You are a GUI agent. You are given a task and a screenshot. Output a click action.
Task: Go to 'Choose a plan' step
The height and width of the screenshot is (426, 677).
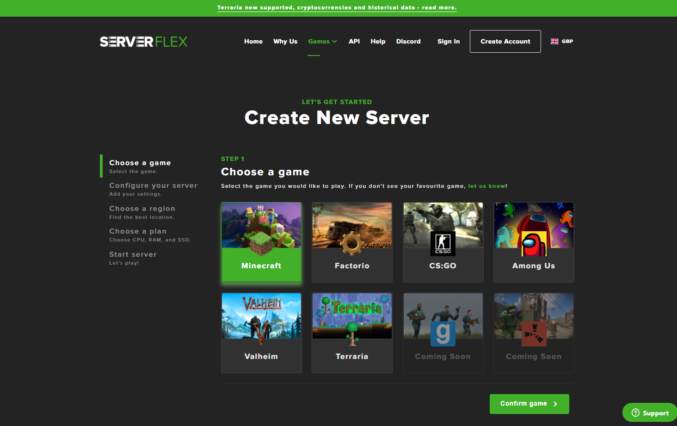coord(150,235)
